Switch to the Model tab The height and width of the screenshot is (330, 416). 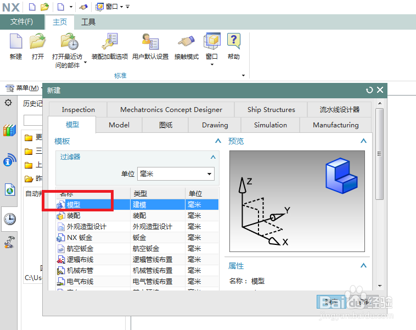click(x=119, y=125)
